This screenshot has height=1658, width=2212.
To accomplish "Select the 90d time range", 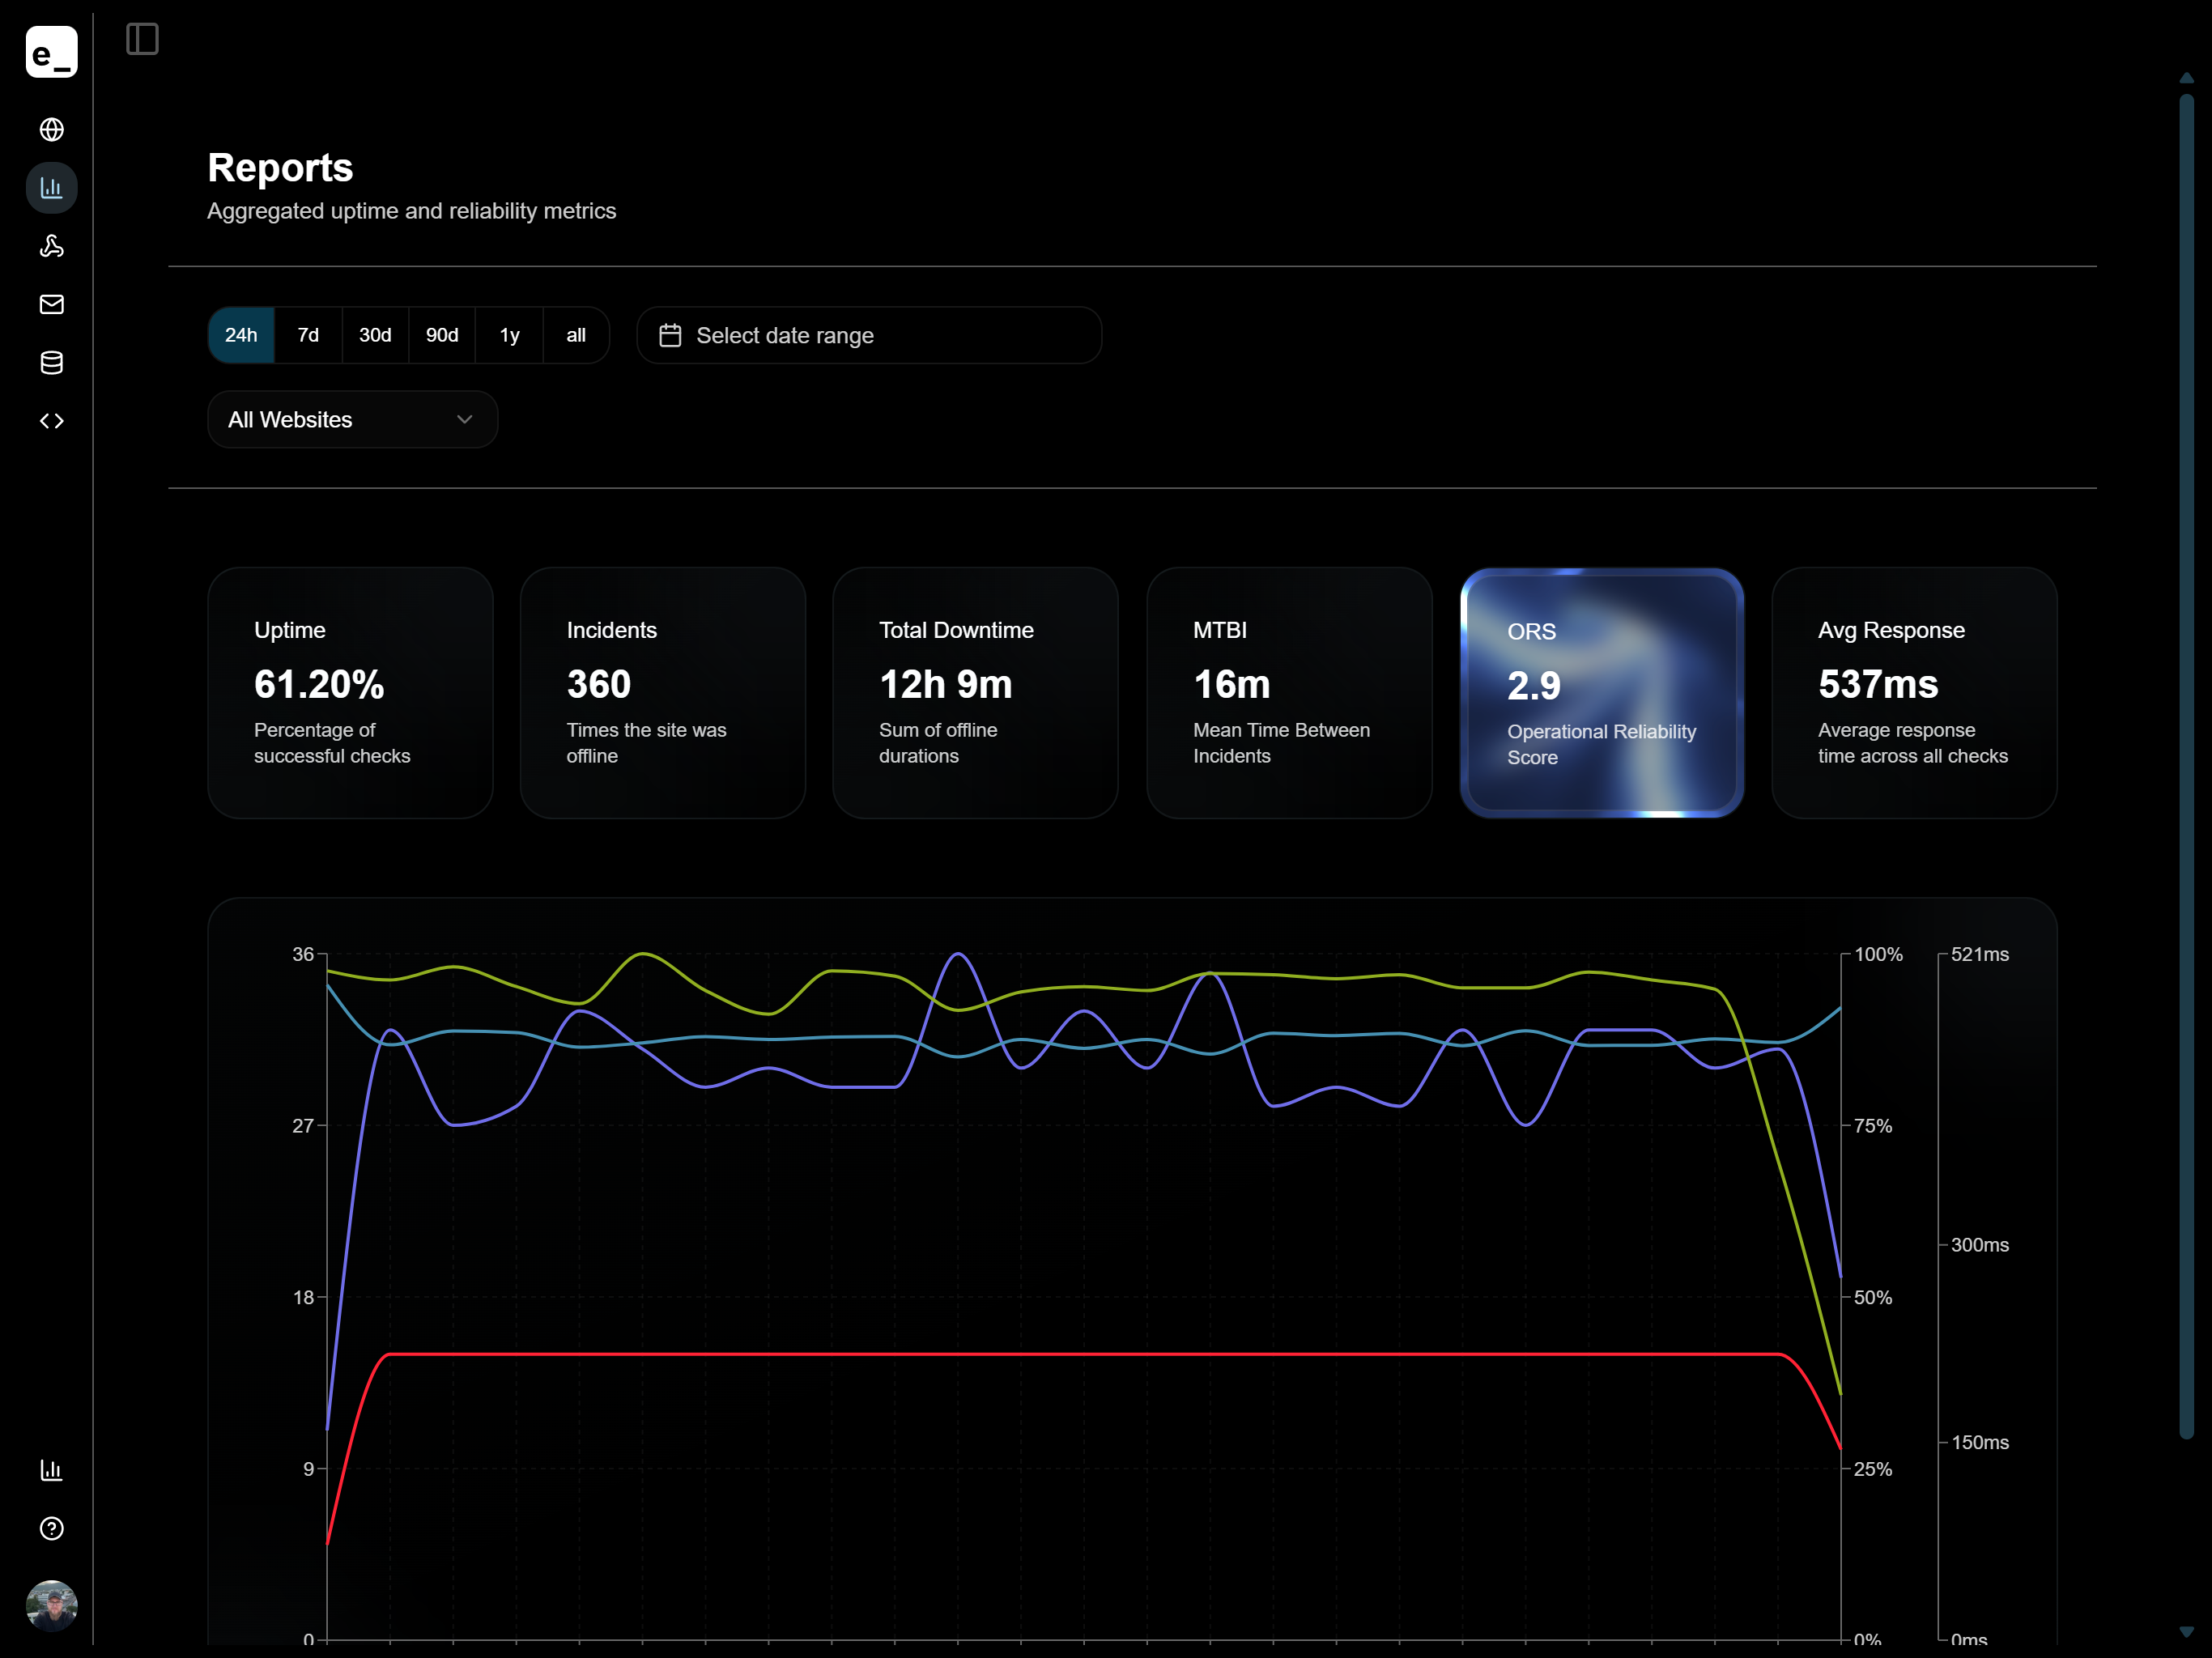I will click(442, 335).
